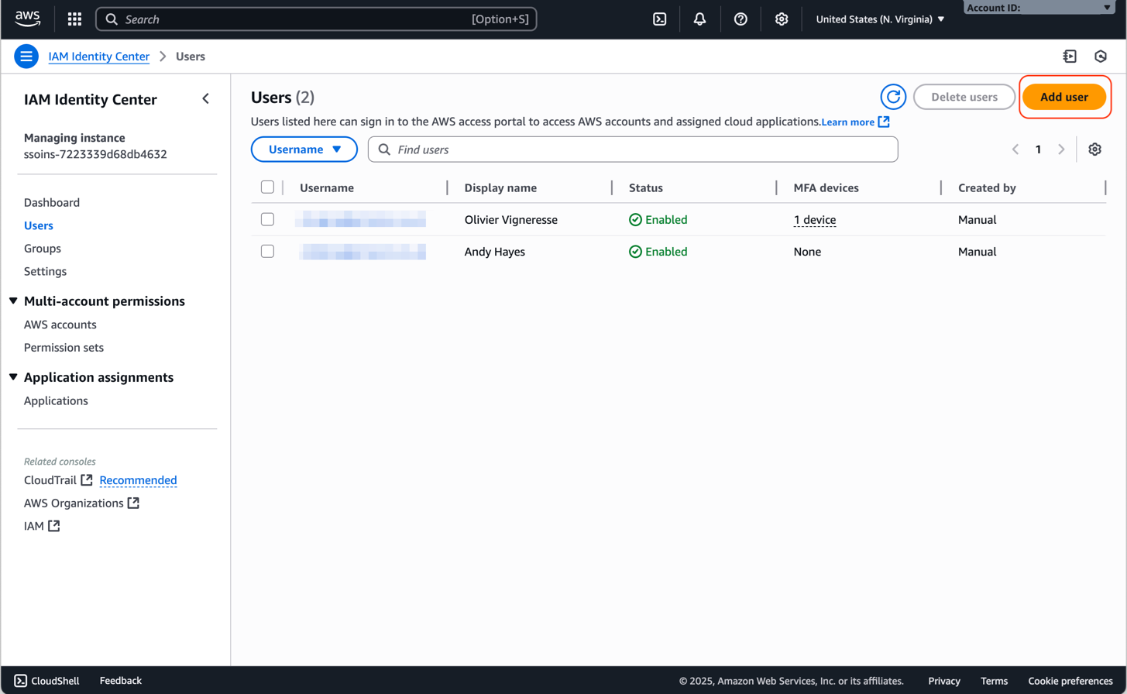Click the instance ID ssoins-7223339d68db4632

(x=95, y=154)
